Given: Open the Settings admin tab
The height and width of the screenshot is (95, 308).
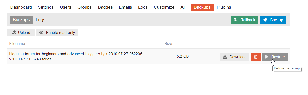Looking at the screenshot, I should (x=46, y=7).
